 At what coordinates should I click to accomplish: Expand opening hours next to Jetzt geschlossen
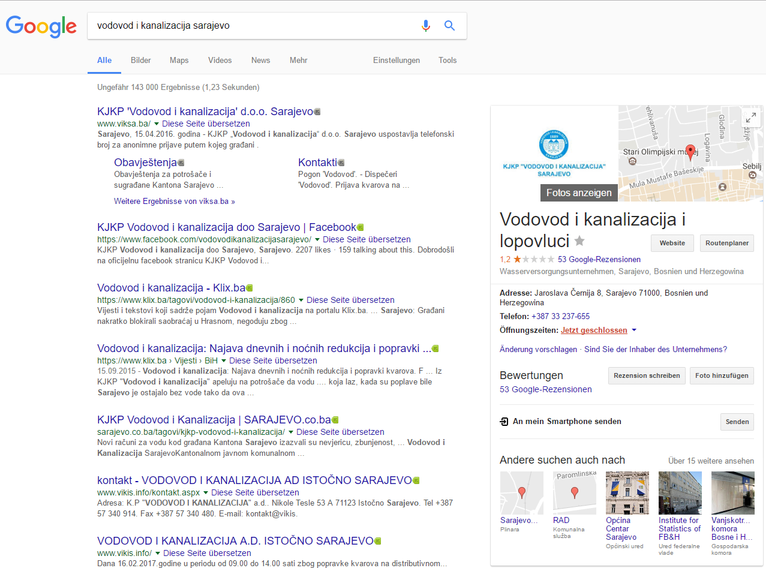pos(634,330)
